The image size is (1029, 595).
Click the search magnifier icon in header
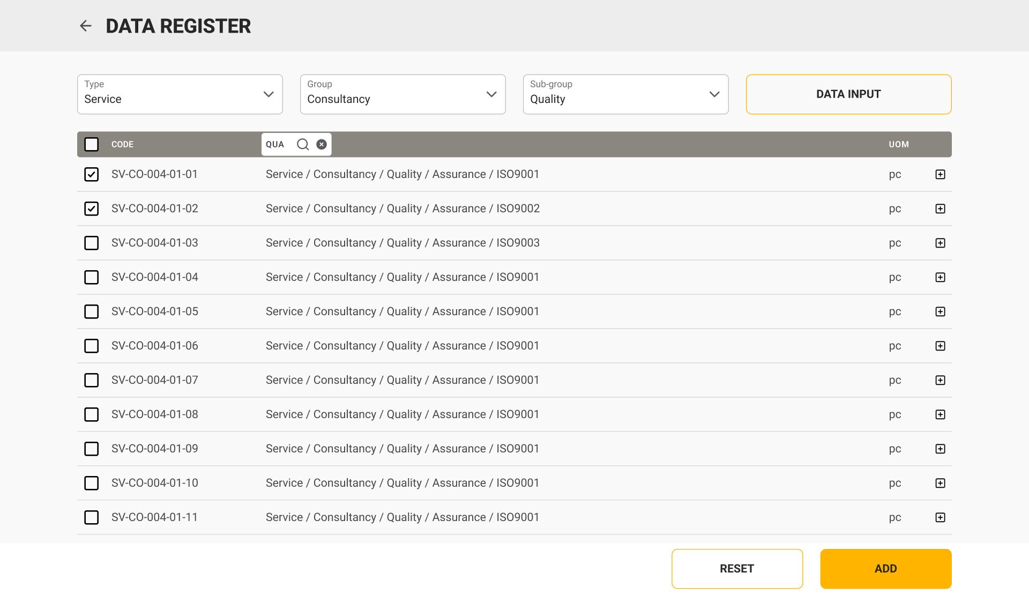pyautogui.click(x=303, y=144)
